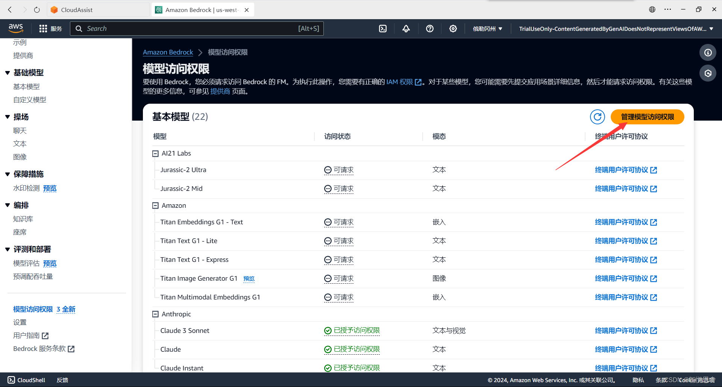Open 水印检测 in the sidebar

26,188
